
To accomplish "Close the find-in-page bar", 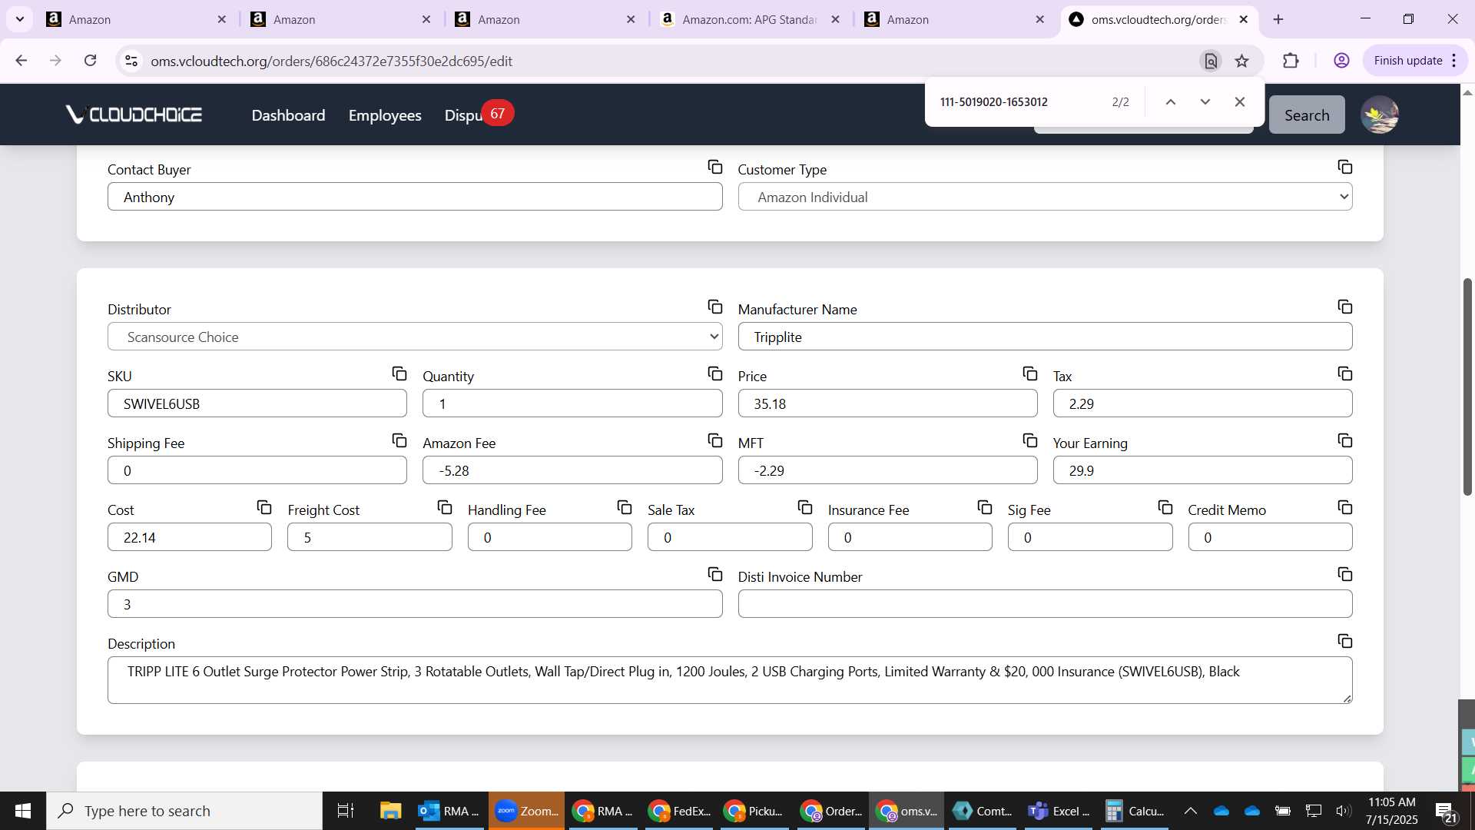I will point(1239,102).
